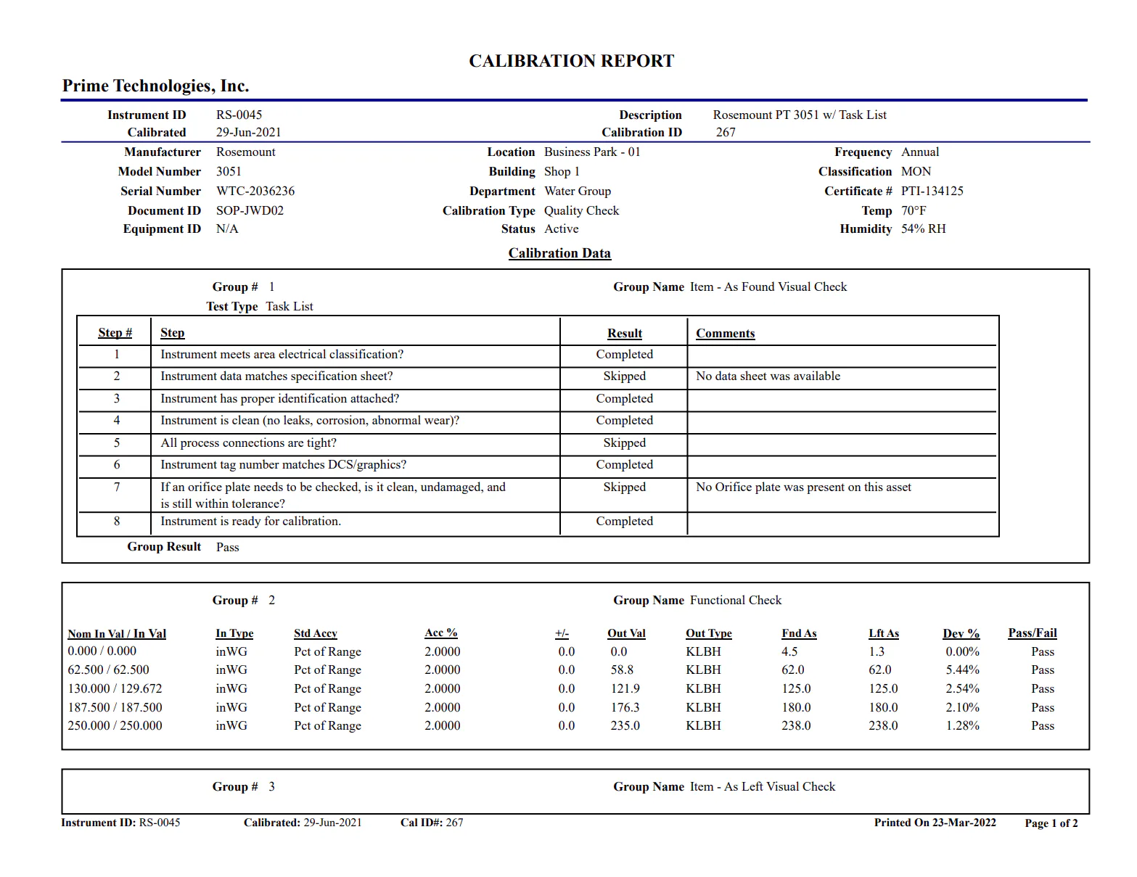
Task: Select the 'Result' column header
Action: pos(625,333)
